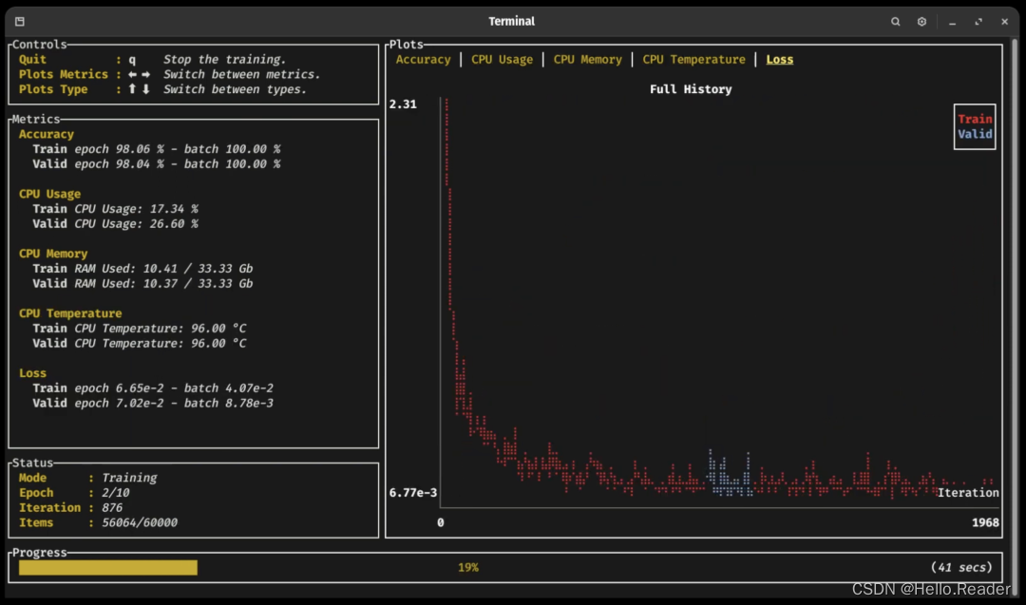Click Train CPU Temperature 96.00 °C row
Viewport: 1026px width, 605px height.
[140, 329]
